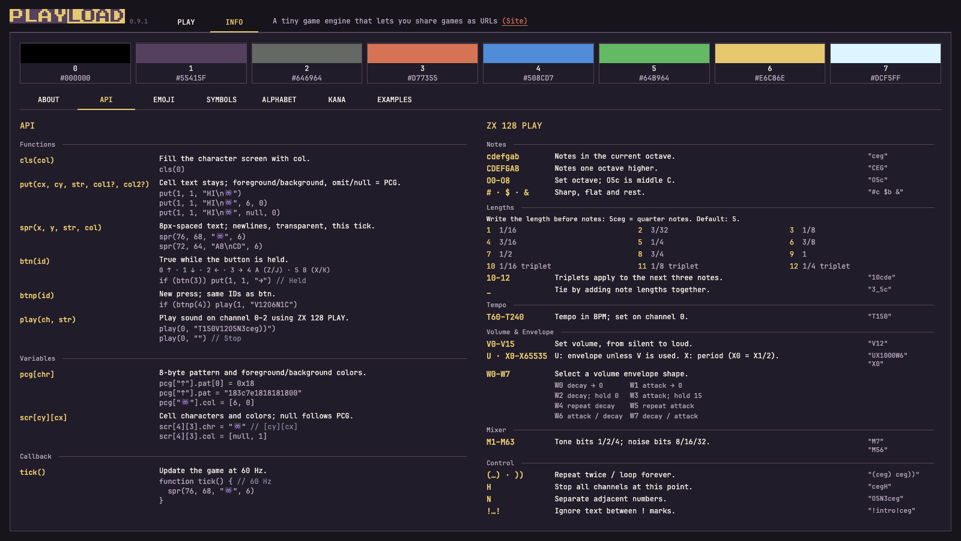Click the tick() callback name
Screen dimensions: 961x541
32,472
